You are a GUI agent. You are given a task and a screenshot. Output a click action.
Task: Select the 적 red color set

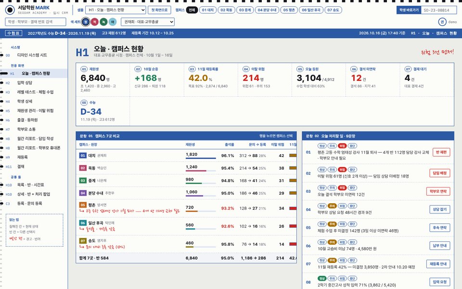tap(95, 22)
